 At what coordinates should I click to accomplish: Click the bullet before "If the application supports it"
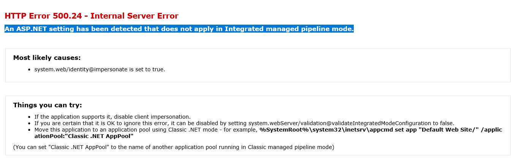pos(29,117)
